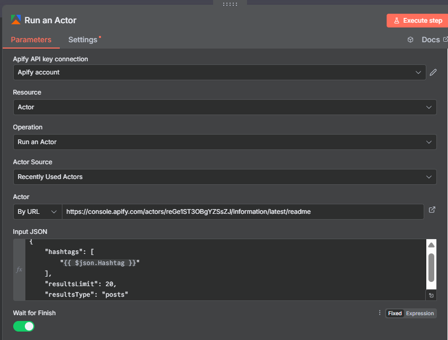Grab the drag handle dots at the panel top
Image resolution: width=448 pixels, height=340 pixels.
(230, 4)
